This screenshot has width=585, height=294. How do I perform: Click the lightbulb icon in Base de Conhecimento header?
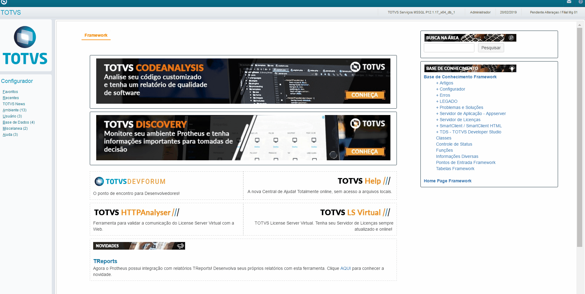click(x=512, y=68)
